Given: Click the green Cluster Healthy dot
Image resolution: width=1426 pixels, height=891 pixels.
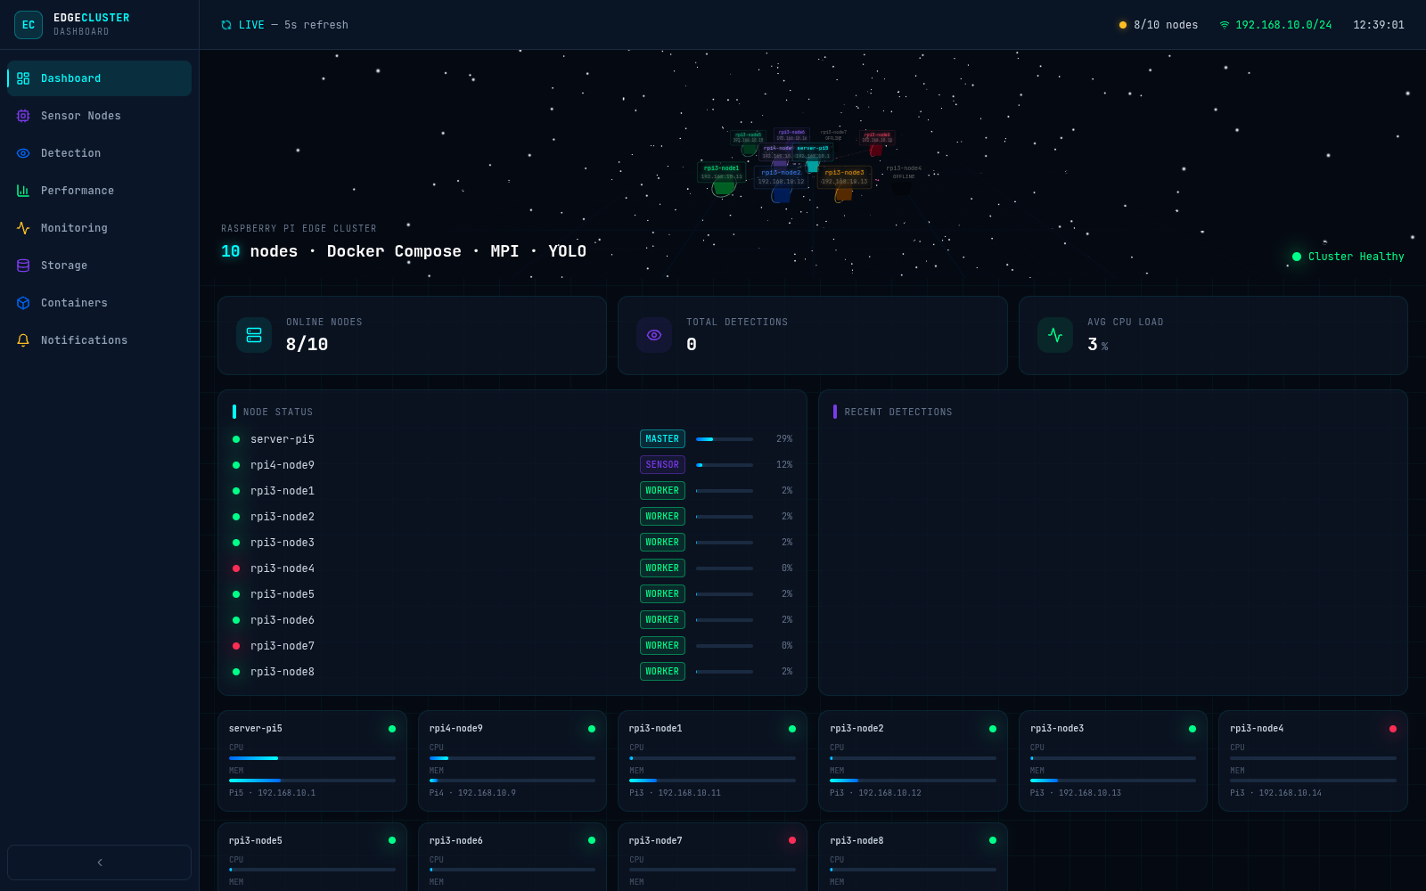Looking at the screenshot, I should (x=1297, y=257).
